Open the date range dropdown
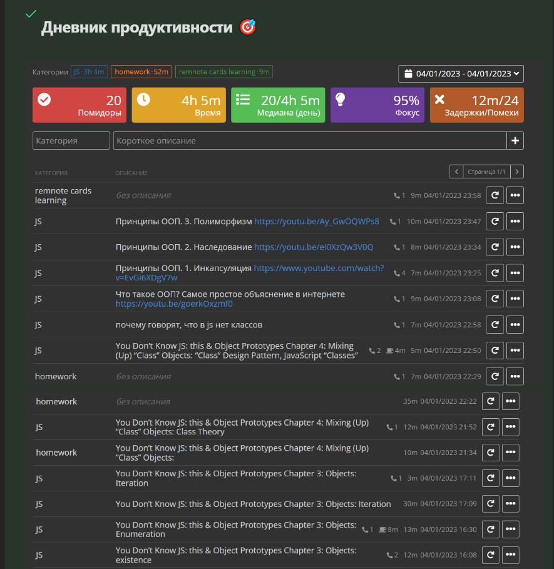Screen dimensions: 554x569 point(461,74)
